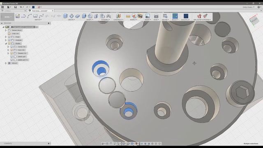Open the Assemble menu
Image resolution: width=263 pixels, height=148 pixels.
click(106, 20)
